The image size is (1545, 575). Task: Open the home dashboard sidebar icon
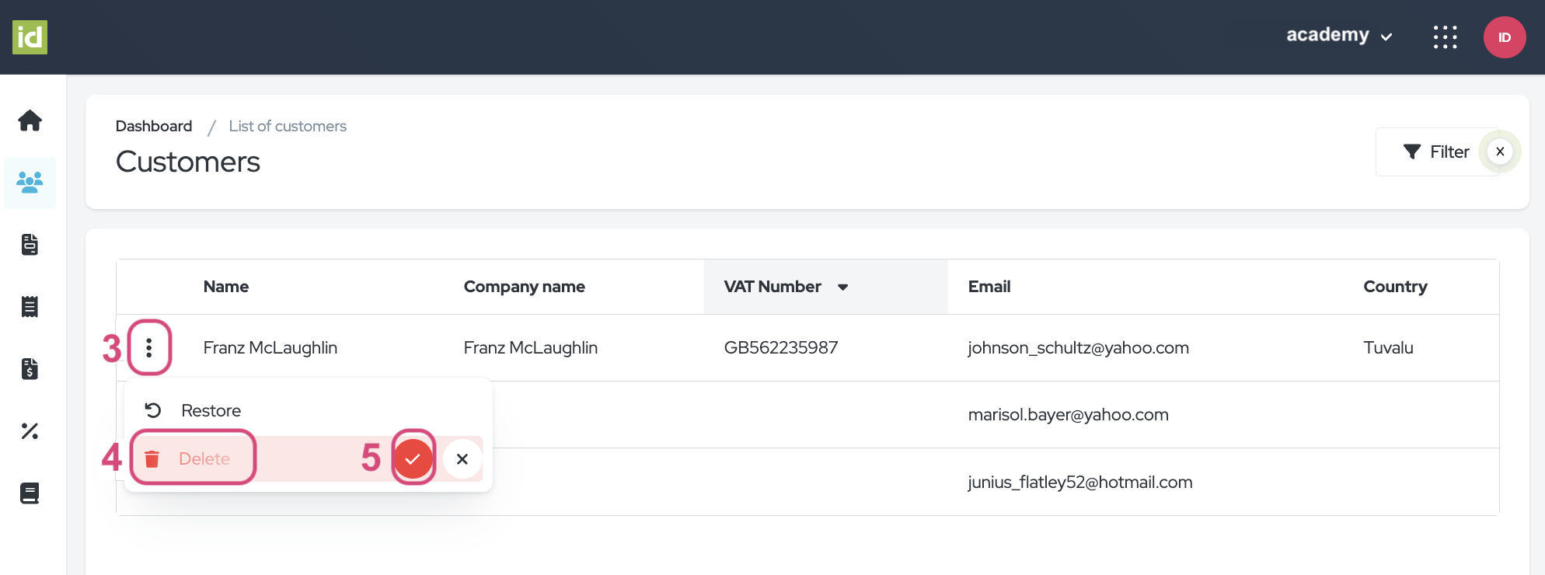(30, 120)
